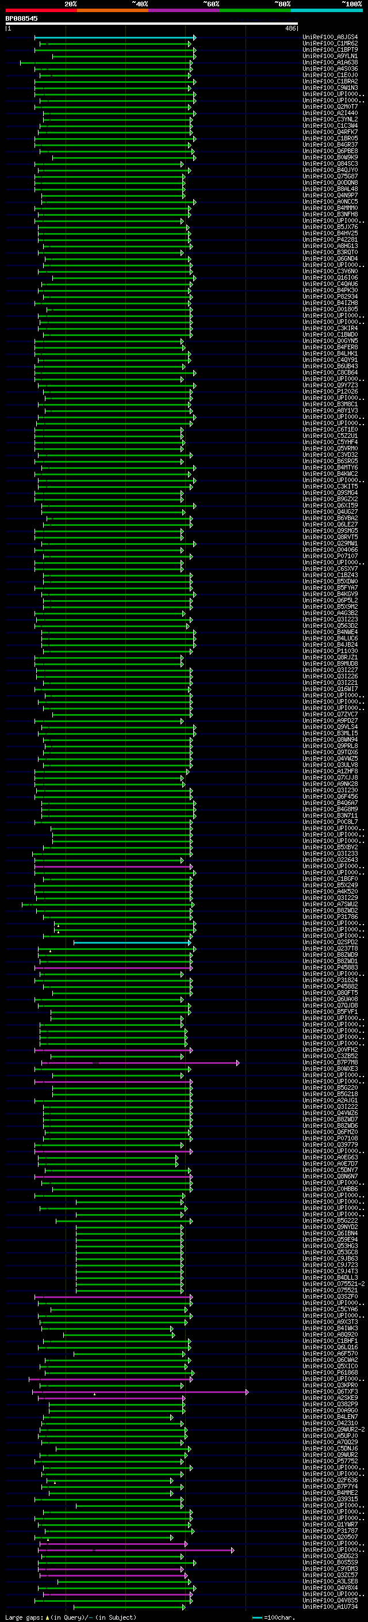Click the white query sequence bar
The image size is (368, 1622).
[x=152, y=24]
